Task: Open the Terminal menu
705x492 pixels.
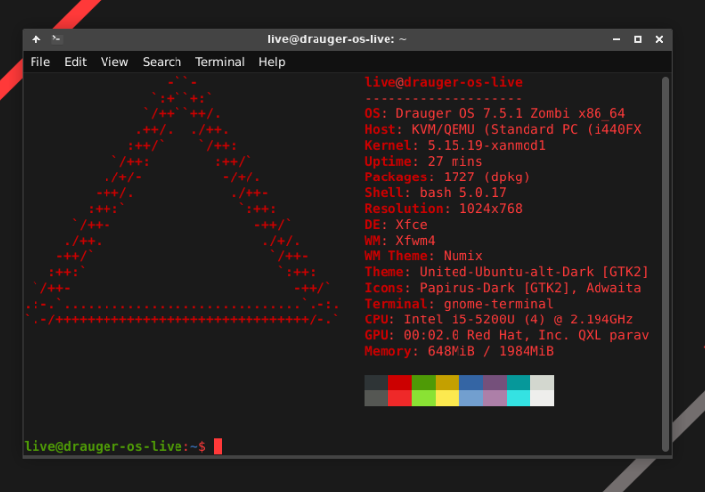Action: point(219,62)
